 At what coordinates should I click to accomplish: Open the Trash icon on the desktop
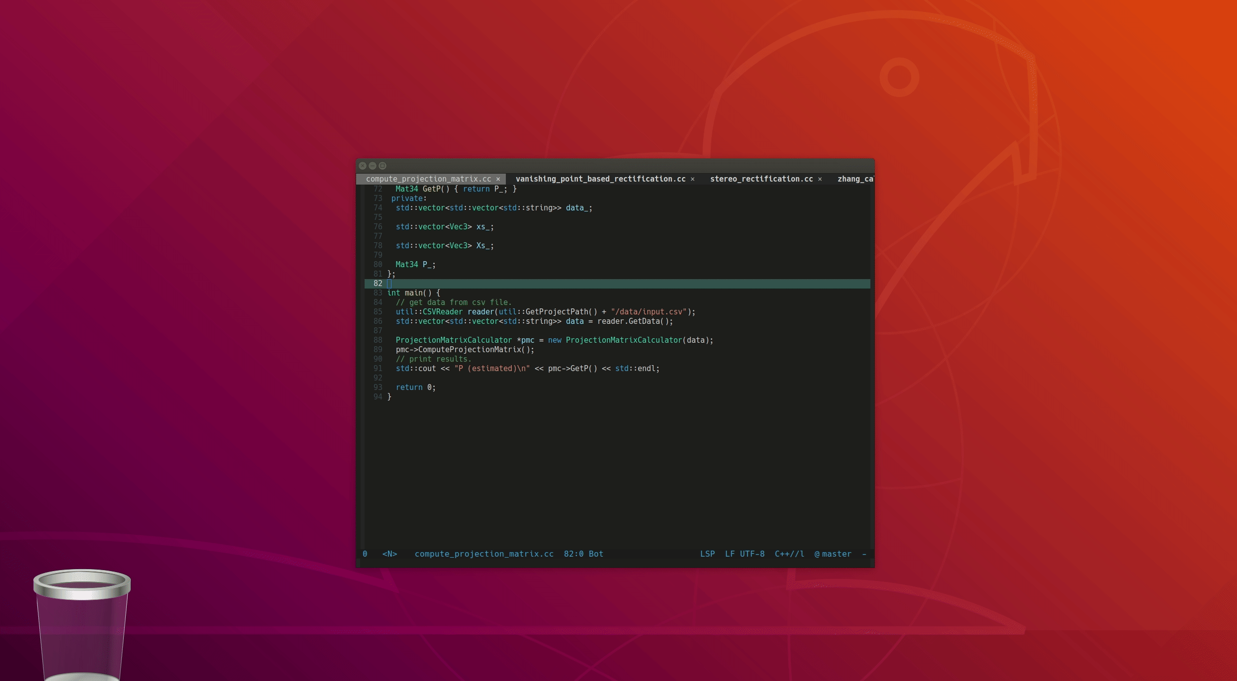pos(82,624)
